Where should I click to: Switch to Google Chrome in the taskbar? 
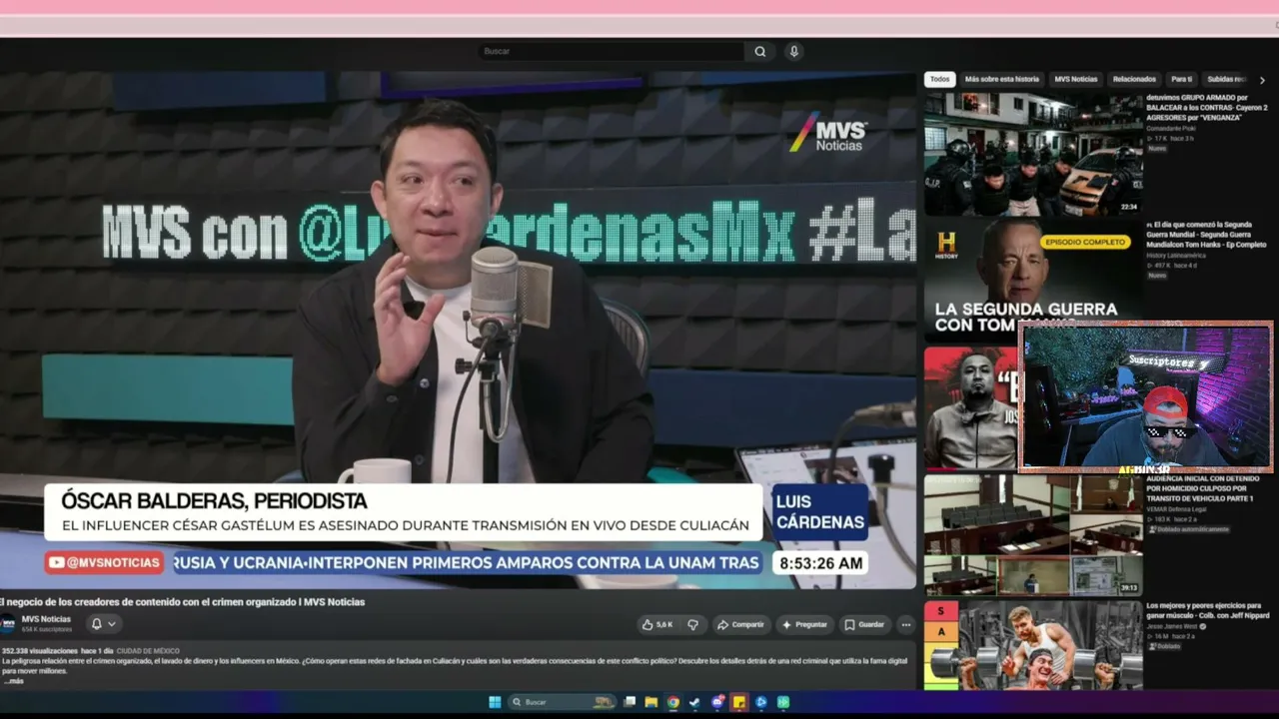673,702
